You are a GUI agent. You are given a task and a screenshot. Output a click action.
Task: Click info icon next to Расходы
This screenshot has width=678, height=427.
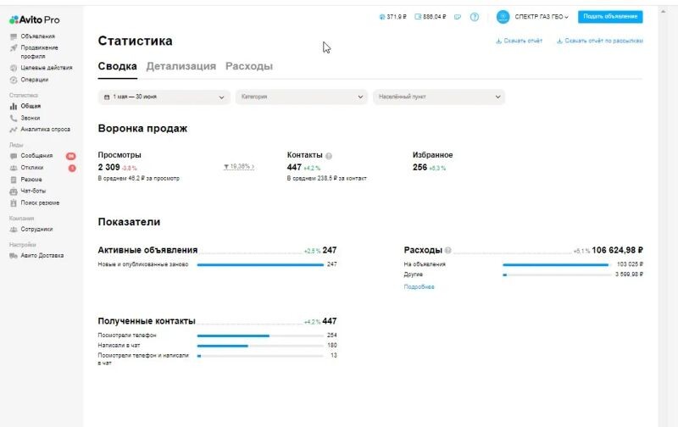448,251
